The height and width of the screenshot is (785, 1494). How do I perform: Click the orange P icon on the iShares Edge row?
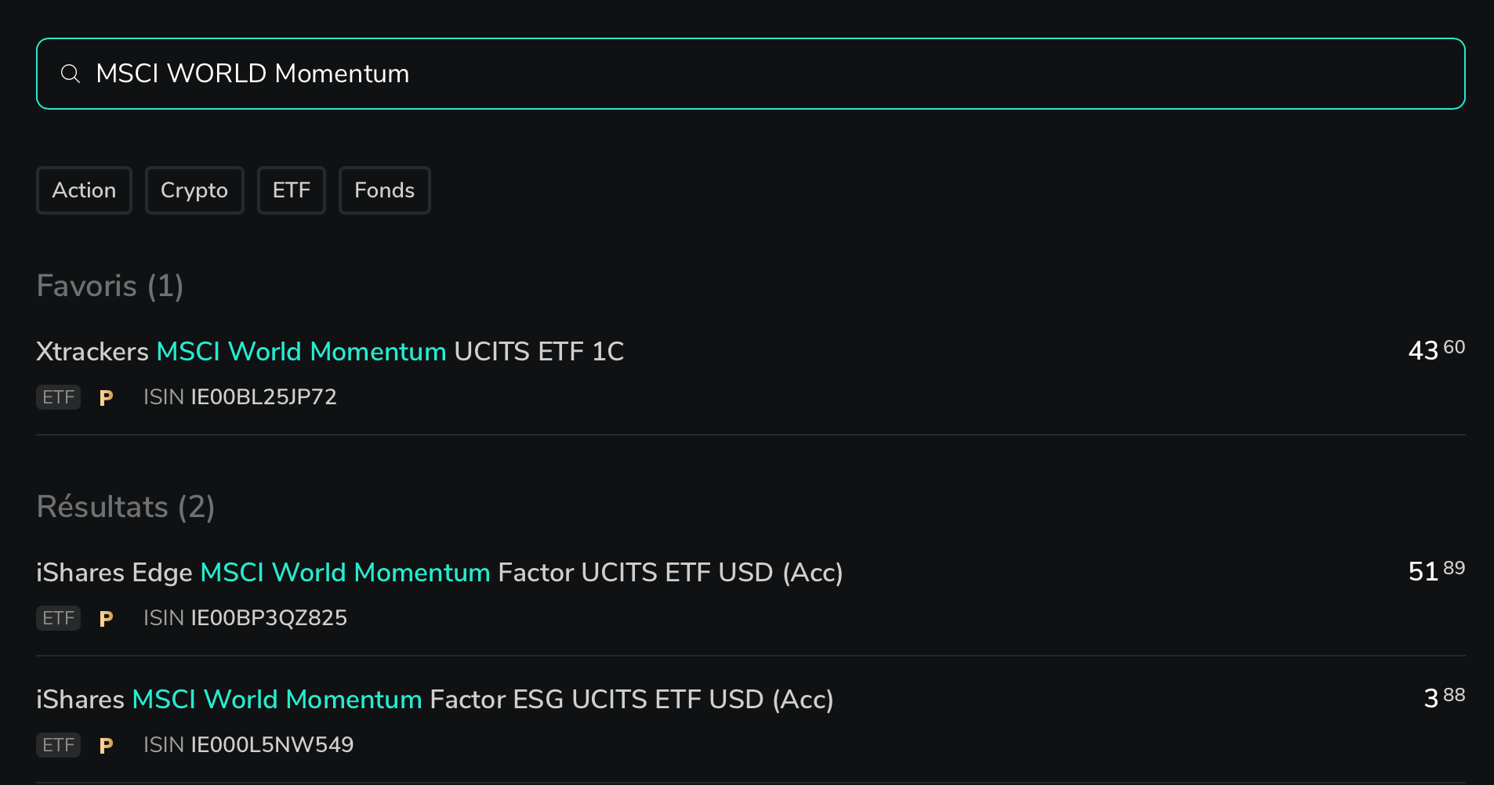pos(107,619)
